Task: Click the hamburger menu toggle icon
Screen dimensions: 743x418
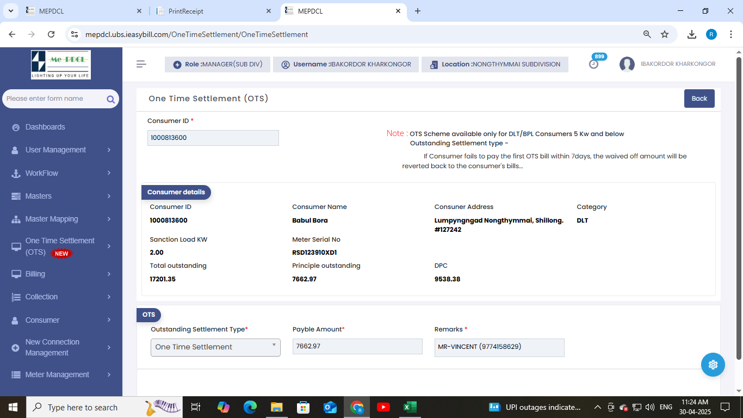Action: click(x=141, y=64)
